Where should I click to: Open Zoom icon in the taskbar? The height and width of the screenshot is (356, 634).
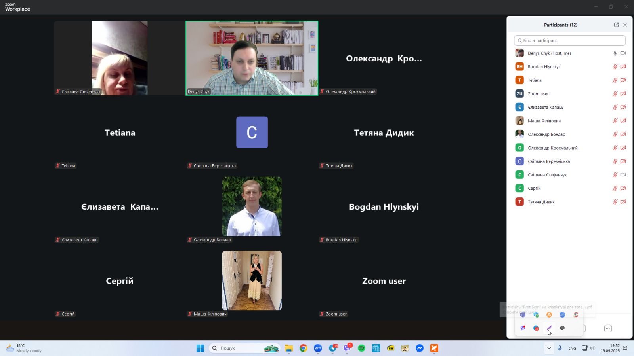[x=318, y=348]
